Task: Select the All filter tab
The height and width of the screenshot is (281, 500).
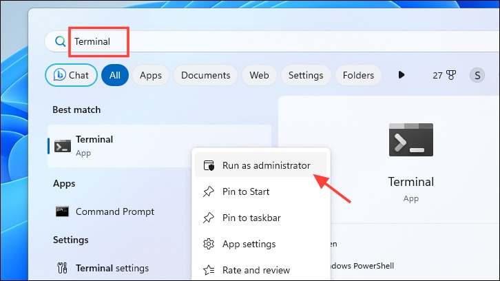Action: [115, 75]
